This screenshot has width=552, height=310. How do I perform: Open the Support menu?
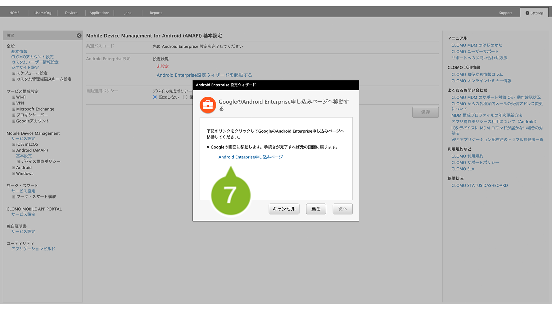point(505,13)
